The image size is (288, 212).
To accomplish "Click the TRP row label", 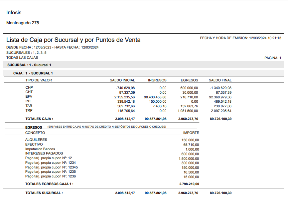I will 29,111.
